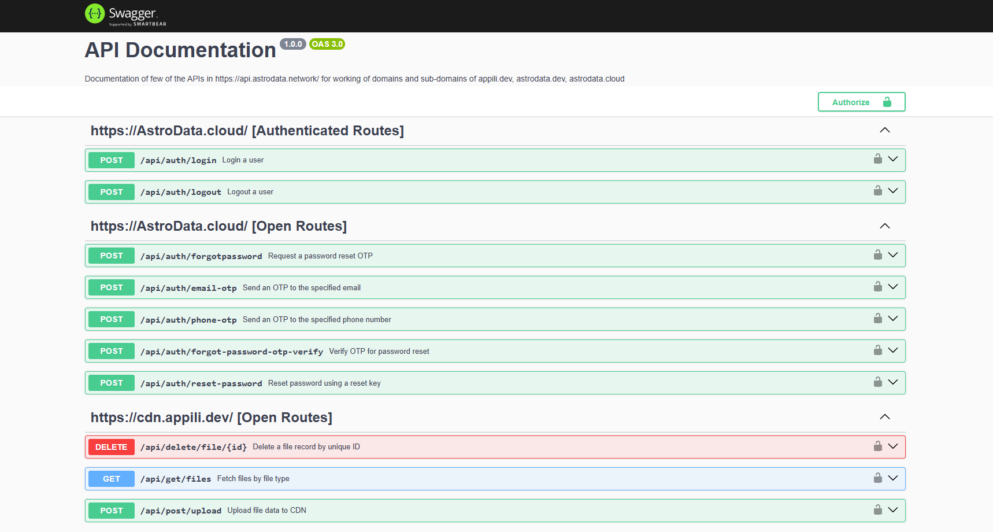The width and height of the screenshot is (993, 532).
Task: Click POST badge on upload row
Action: click(x=112, y=511)
